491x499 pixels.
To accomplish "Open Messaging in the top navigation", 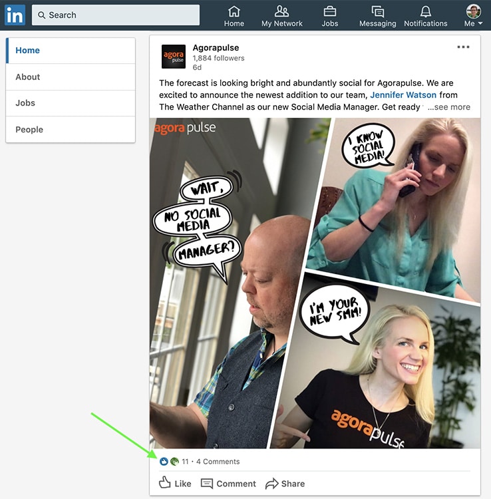I will coord(377,16).
